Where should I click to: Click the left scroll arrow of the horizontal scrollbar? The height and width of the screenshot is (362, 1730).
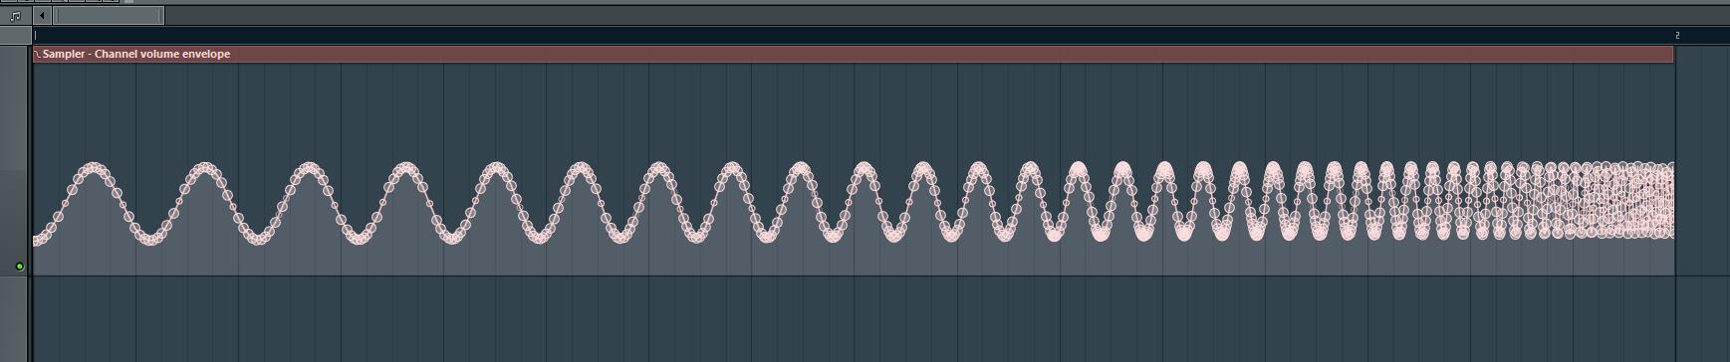[42, 16]
